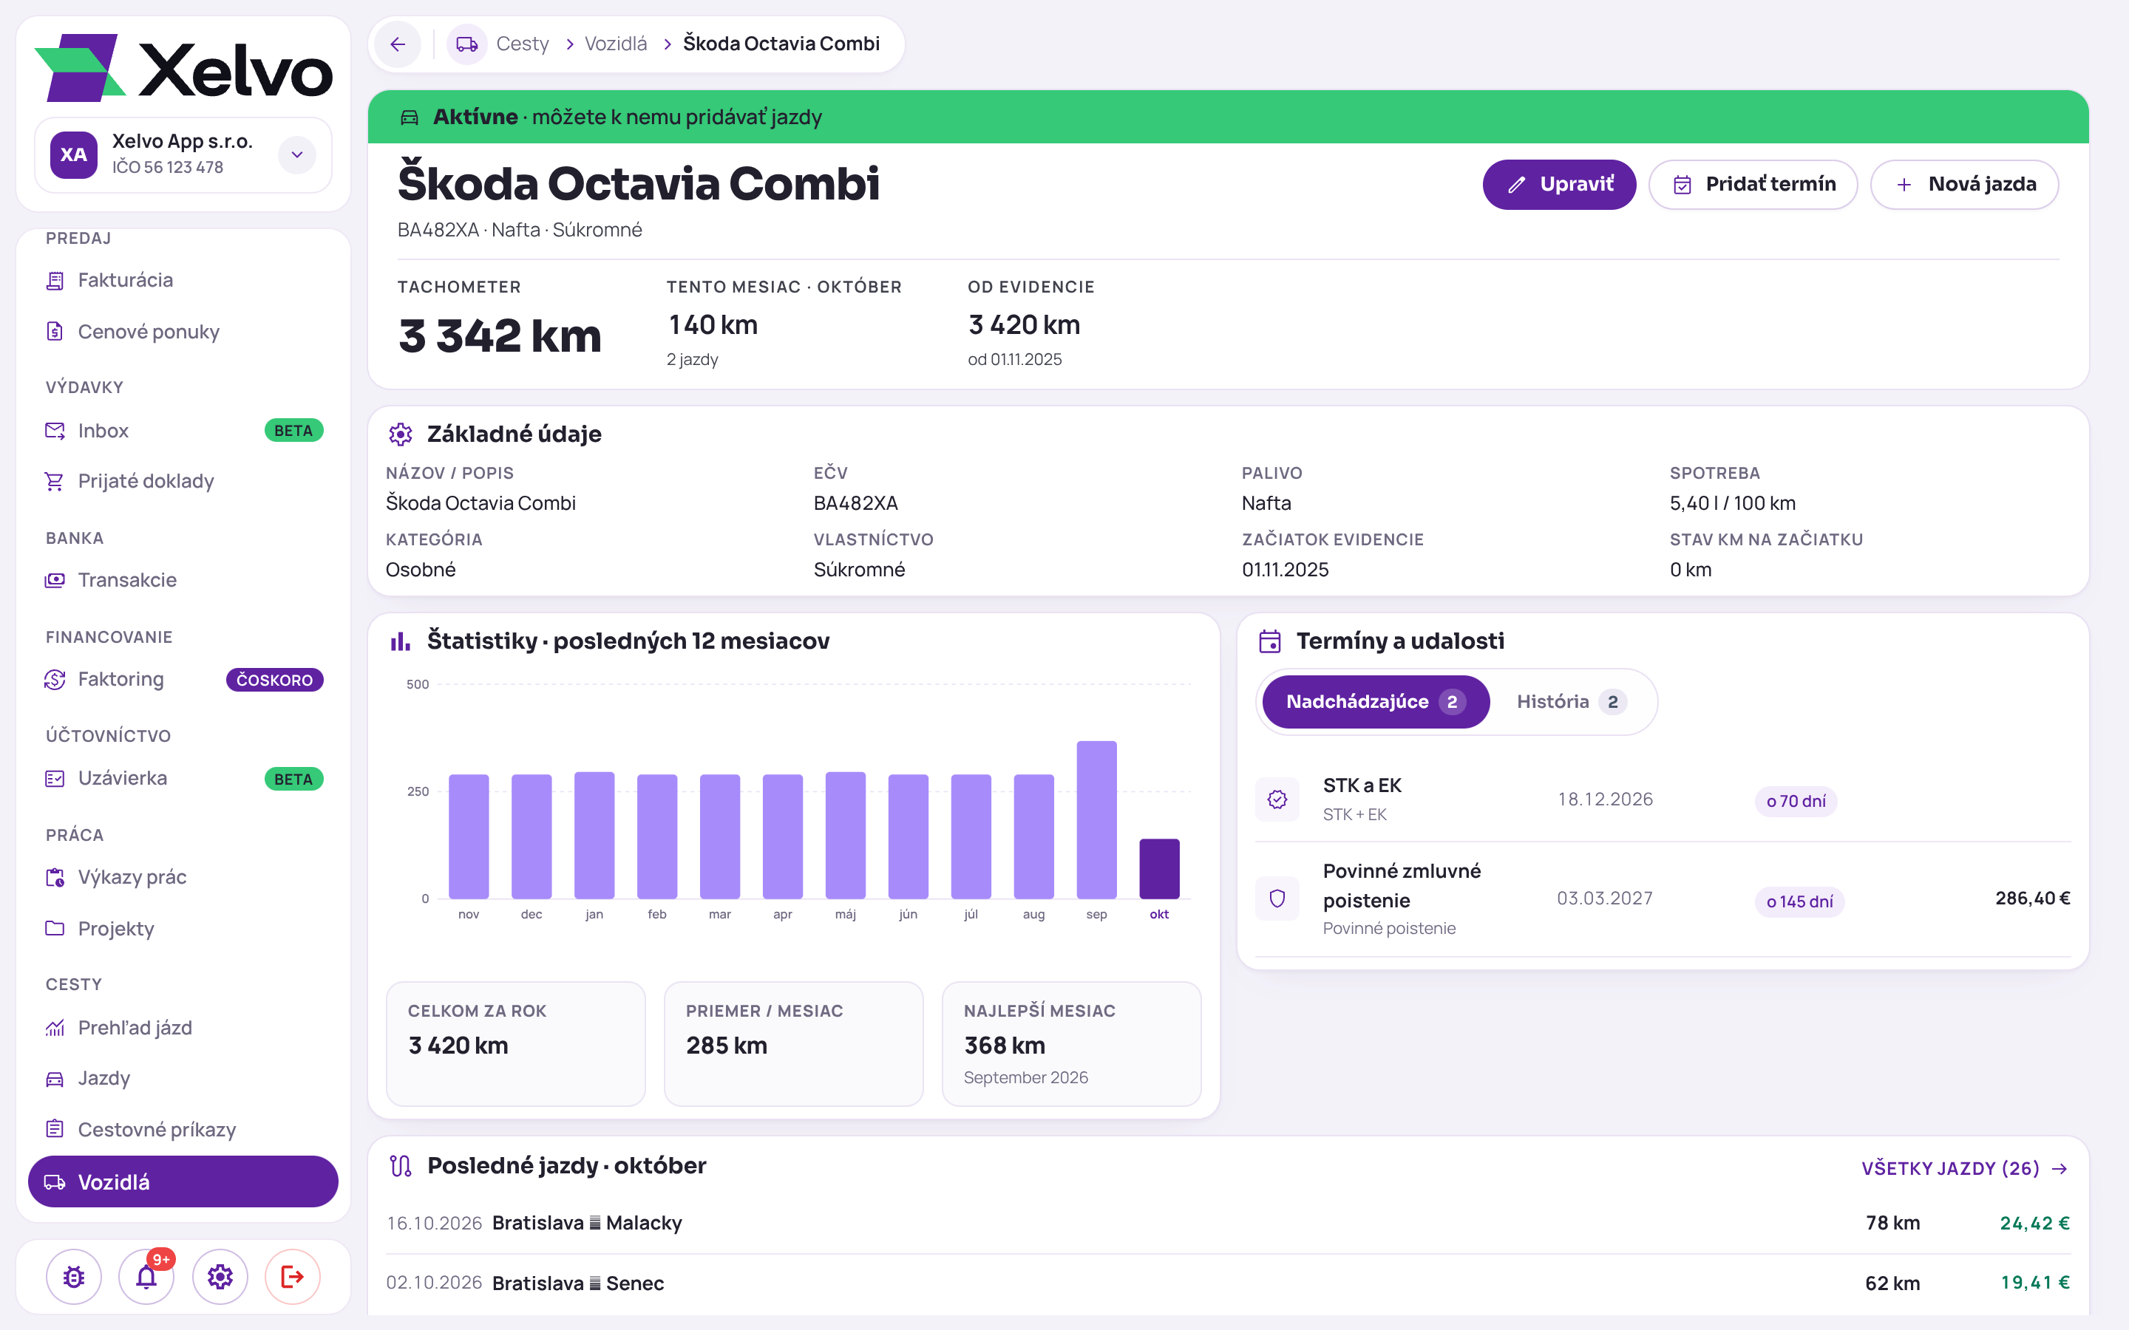
Task: Click the back arrow button
Action: [x=398, y=44]
